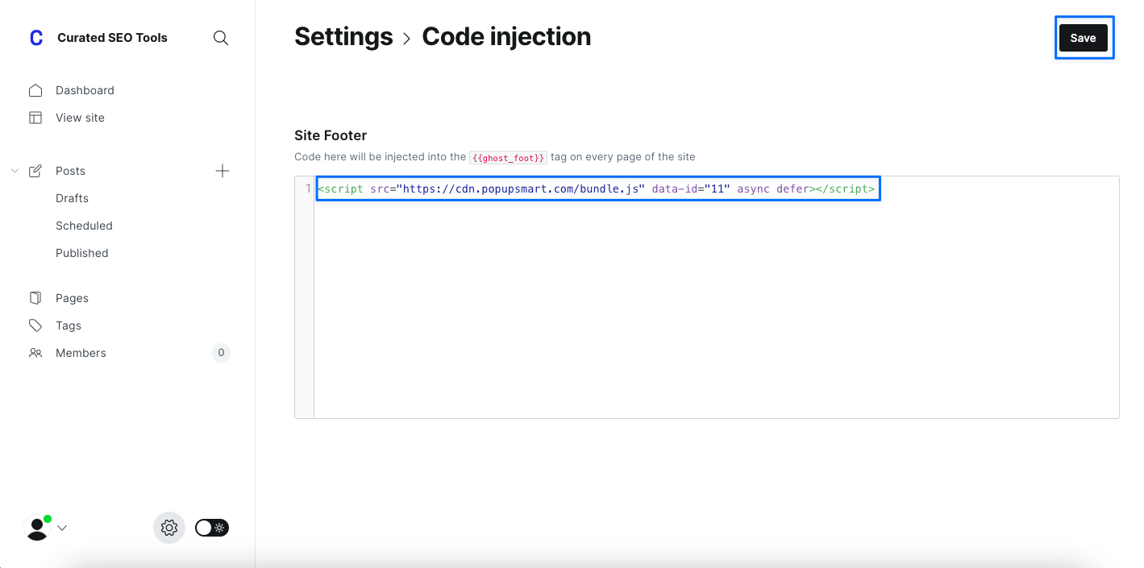Open Posts in the sidebar
1144x568 pixels.
(70, 171)
